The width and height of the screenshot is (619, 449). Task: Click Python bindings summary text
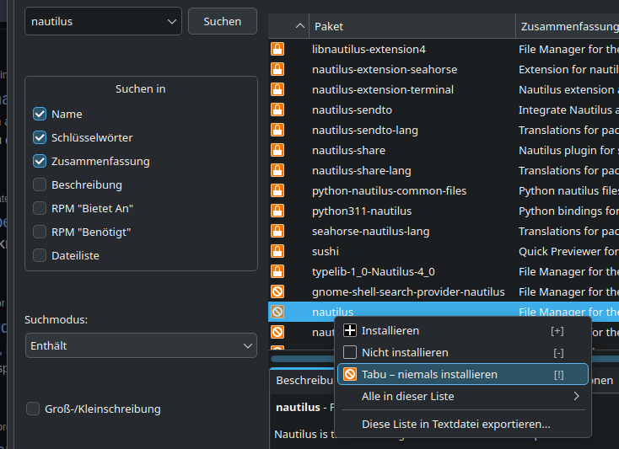tap(568, 211)
